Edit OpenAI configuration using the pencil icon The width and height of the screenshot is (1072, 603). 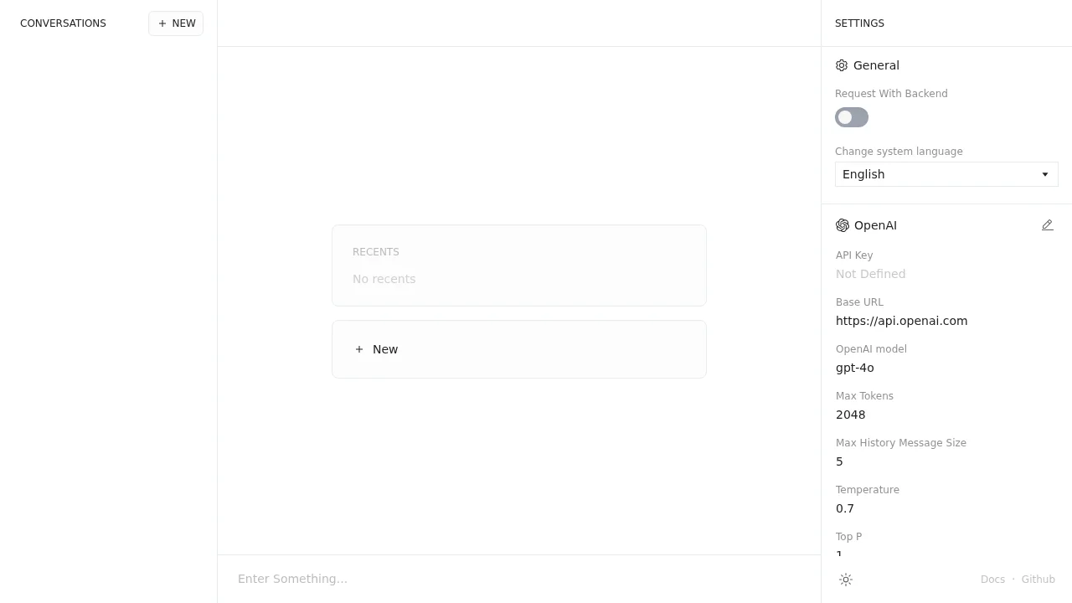click(x=1047, y=225)
